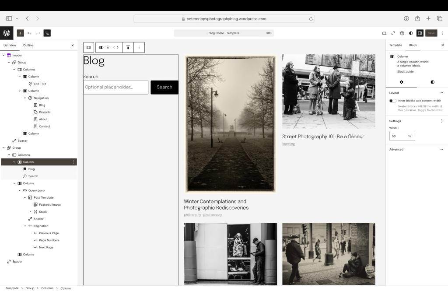Open the Styles half-circle icon in top bar
This screenshot has height=291, width=448.
tap(411, 33)
